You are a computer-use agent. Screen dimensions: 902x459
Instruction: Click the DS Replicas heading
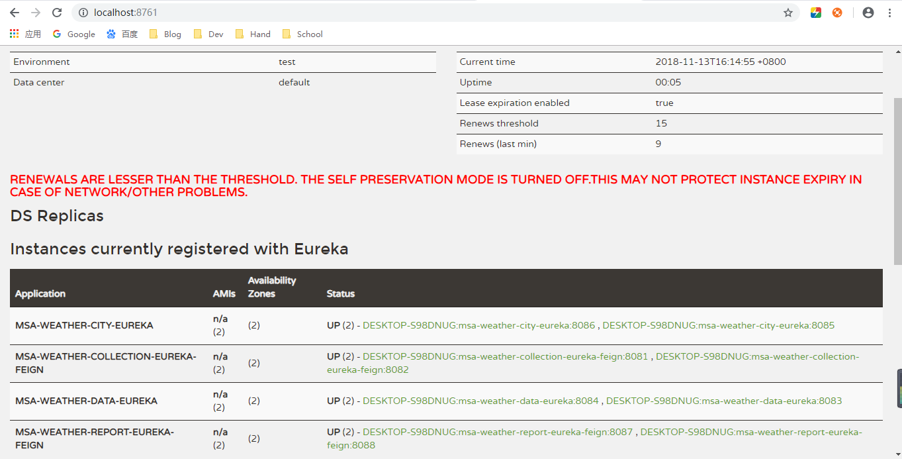tap(57, 216)
